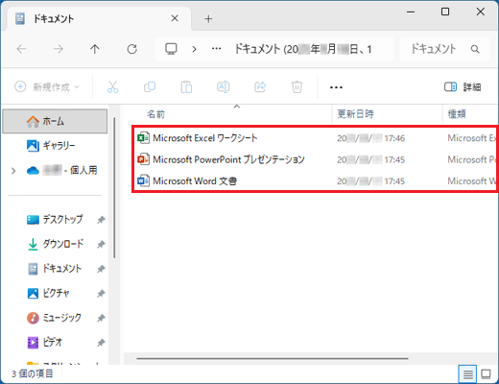The height and width of the screenshot is (384, 499).
Task: Click the Share icon in toolbar
Action: [x=260, y=86]
